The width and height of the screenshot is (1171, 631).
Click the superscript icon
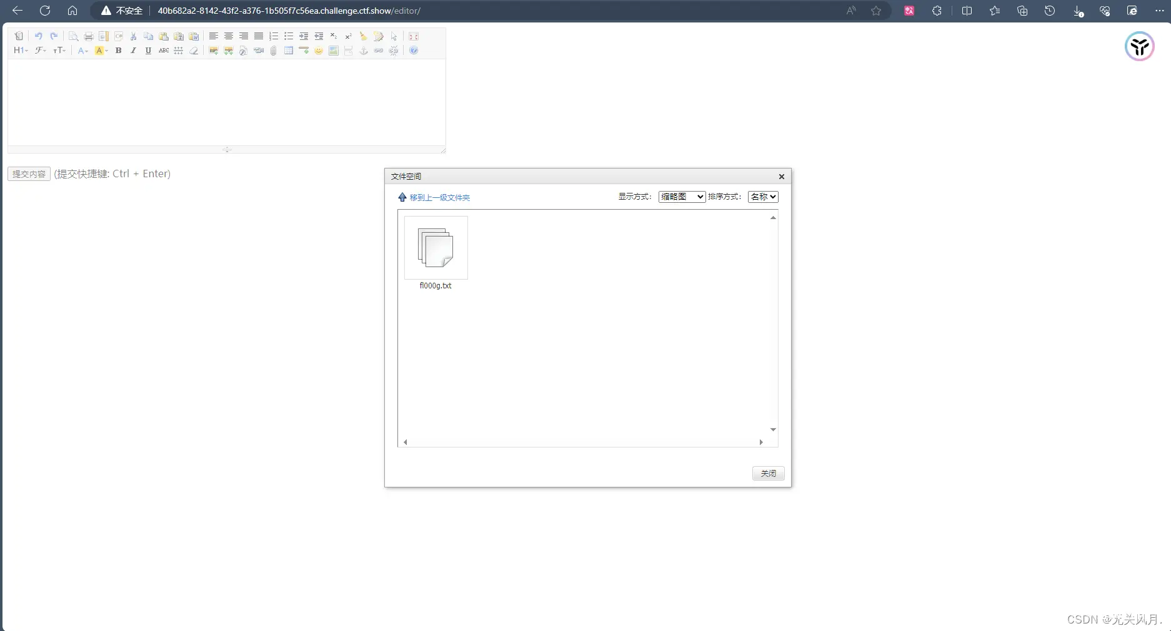[349, 36]
